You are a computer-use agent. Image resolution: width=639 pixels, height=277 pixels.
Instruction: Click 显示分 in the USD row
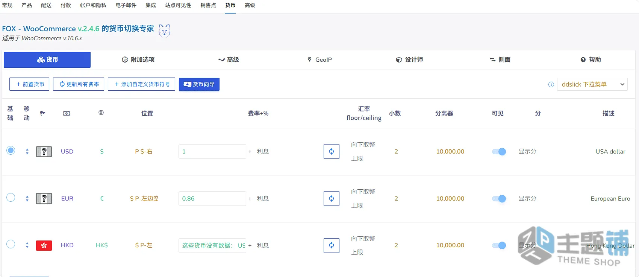527,151
